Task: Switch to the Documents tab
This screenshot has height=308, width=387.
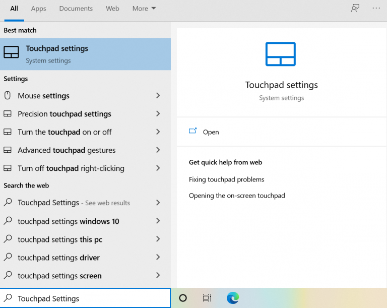Action: pos(76,9)
